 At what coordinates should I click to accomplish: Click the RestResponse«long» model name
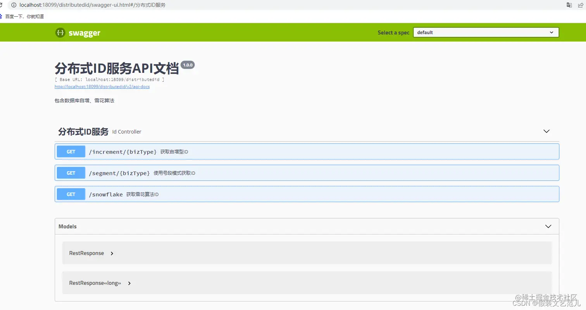coord(95,283)
